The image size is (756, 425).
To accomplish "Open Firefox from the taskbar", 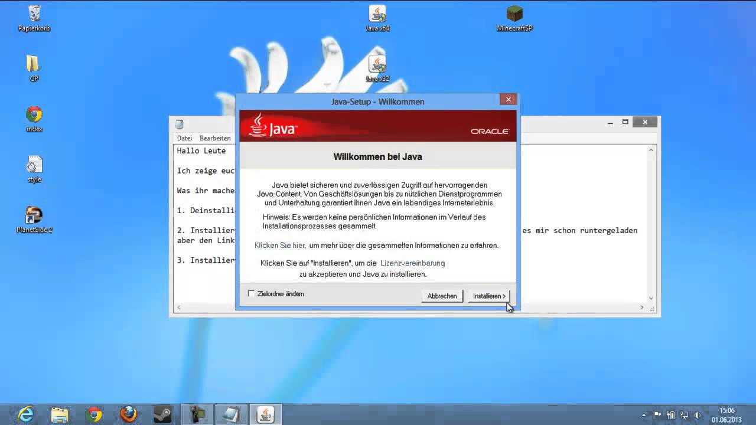I will coord(128,414).
